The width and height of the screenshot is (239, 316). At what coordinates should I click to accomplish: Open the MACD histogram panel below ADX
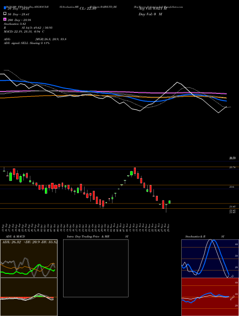point(29,297)
